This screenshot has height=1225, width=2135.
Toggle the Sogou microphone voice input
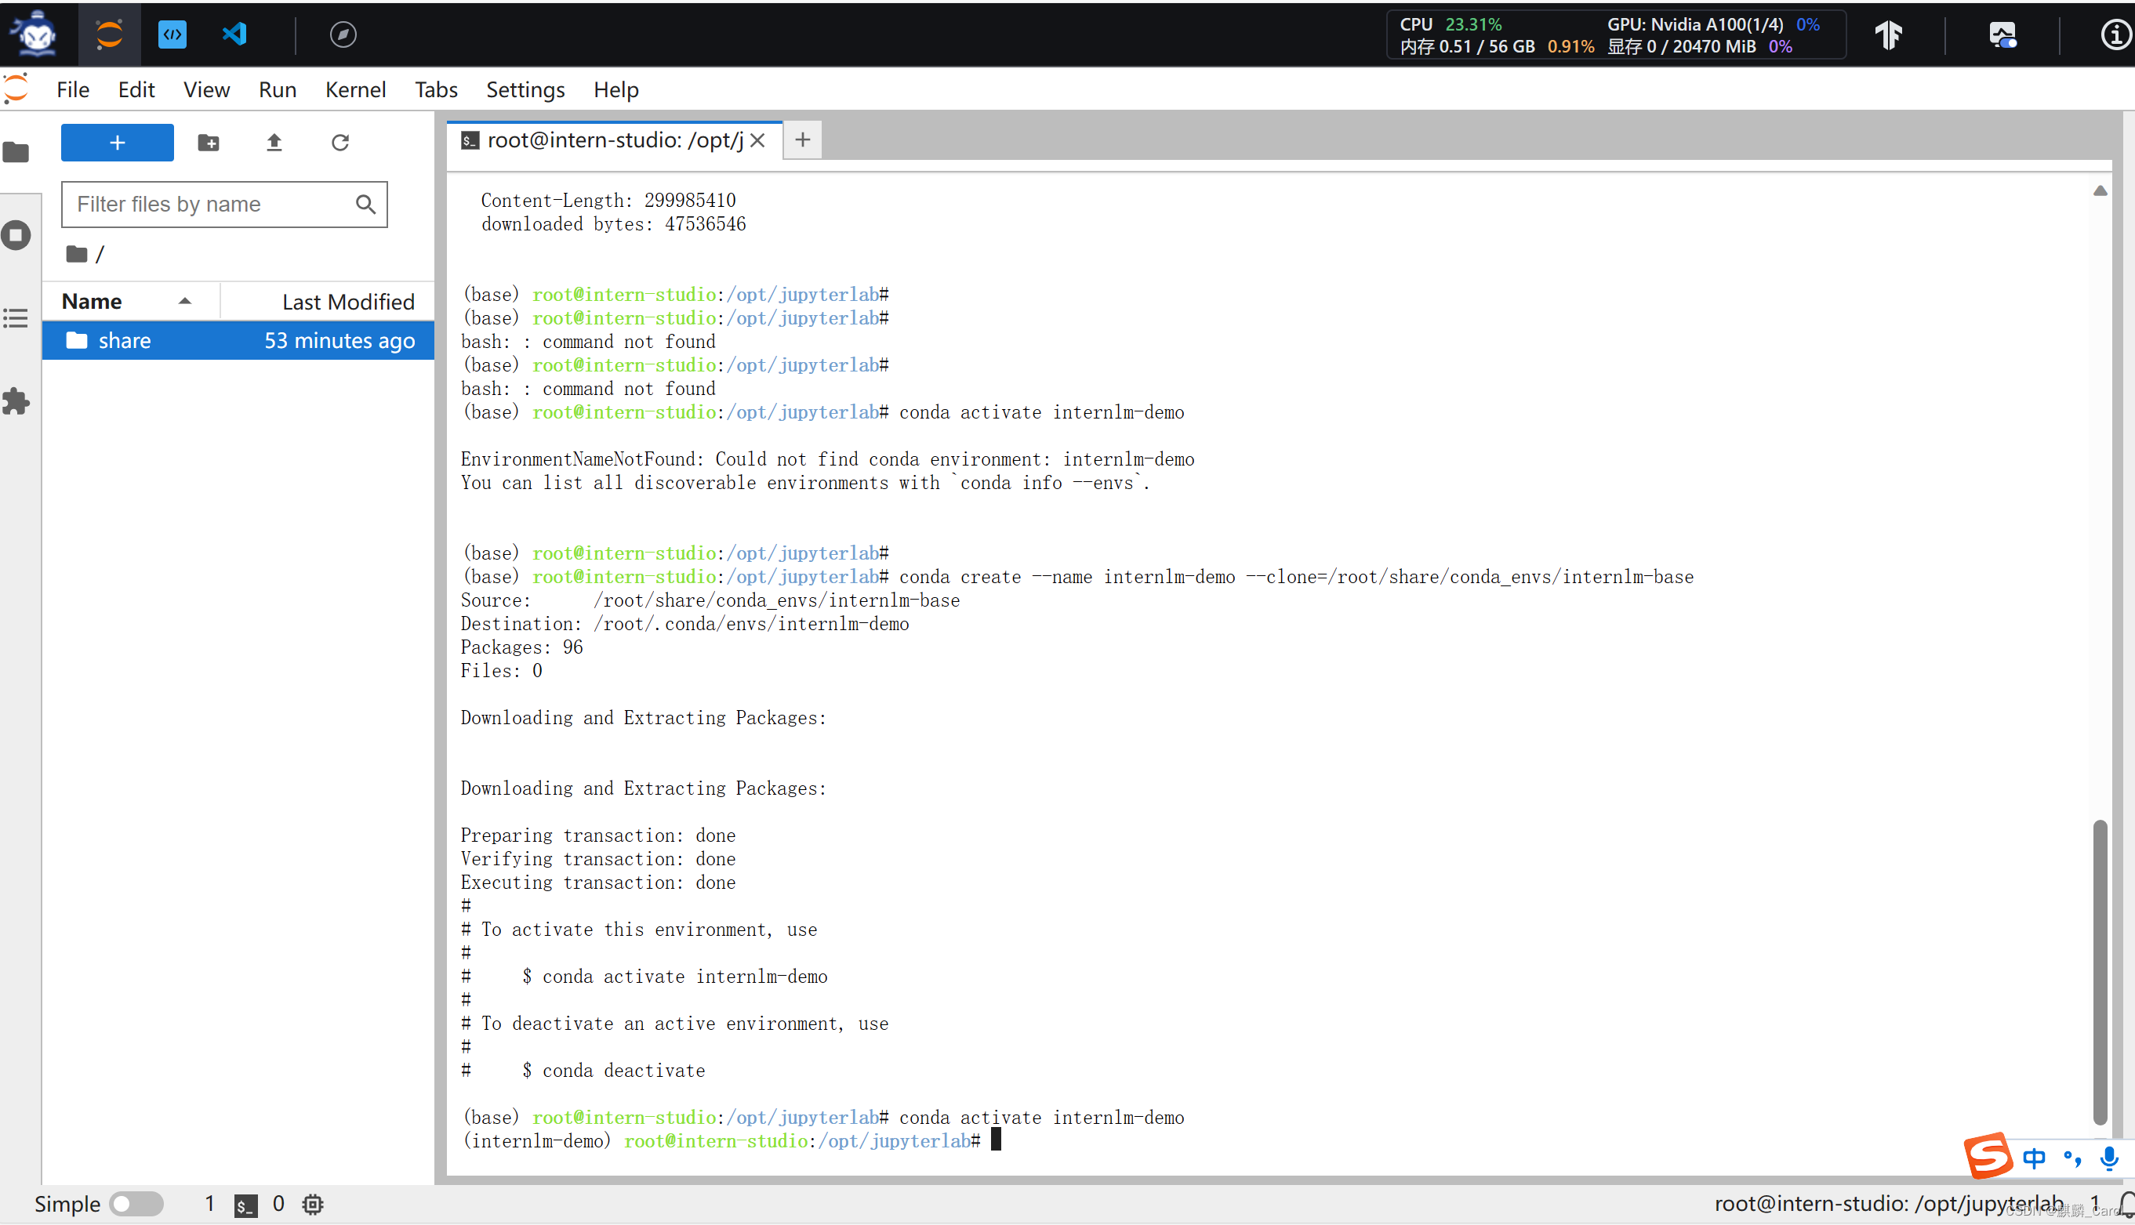[2109, 1158]
